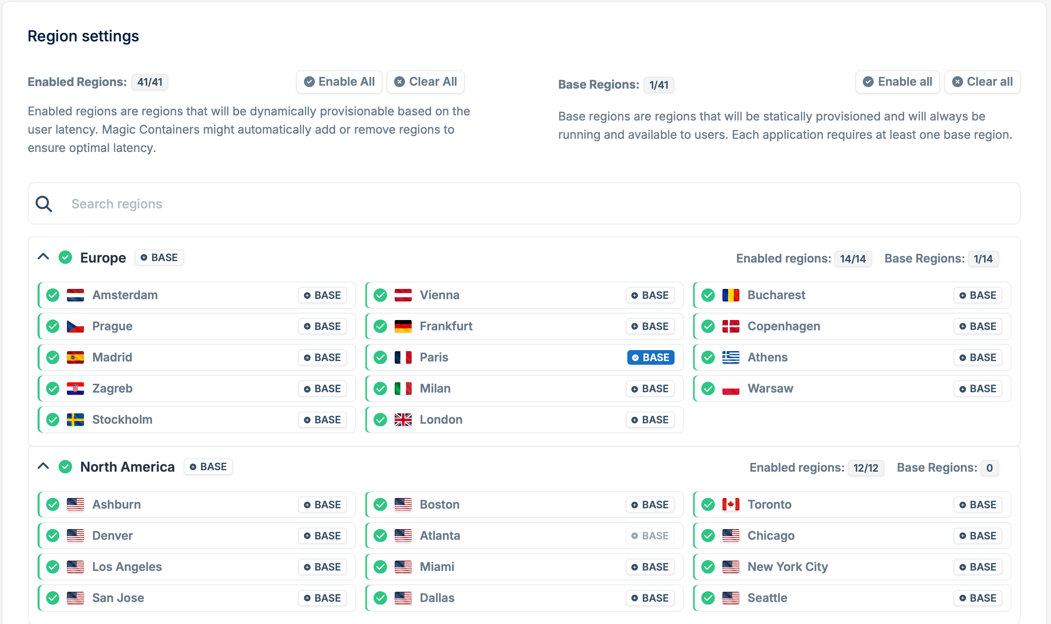
Task: Toggle the enabled check for all of North America
Action: (65, 467)
